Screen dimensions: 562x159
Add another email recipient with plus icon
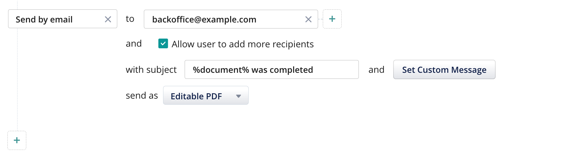332,19
